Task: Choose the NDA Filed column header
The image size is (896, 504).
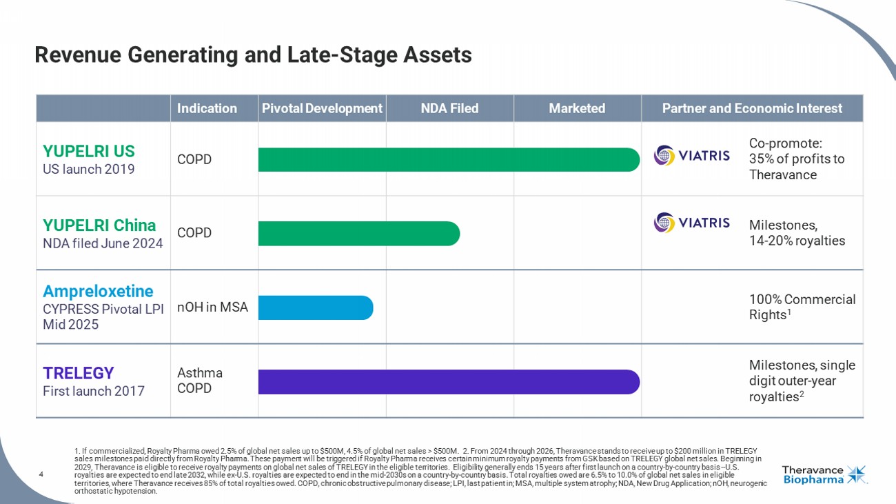Action: click(449, 108)
